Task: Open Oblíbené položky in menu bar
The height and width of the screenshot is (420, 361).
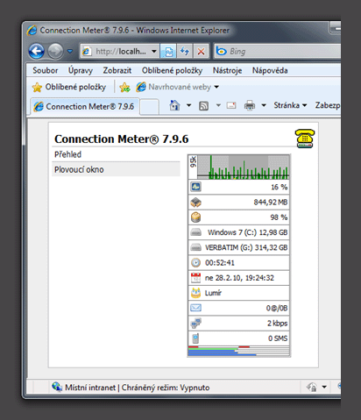Action: click(172, 70)
